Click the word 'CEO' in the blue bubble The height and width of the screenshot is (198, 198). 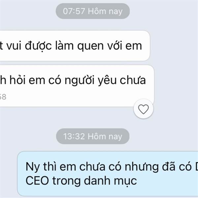click(x=37, y=181)
